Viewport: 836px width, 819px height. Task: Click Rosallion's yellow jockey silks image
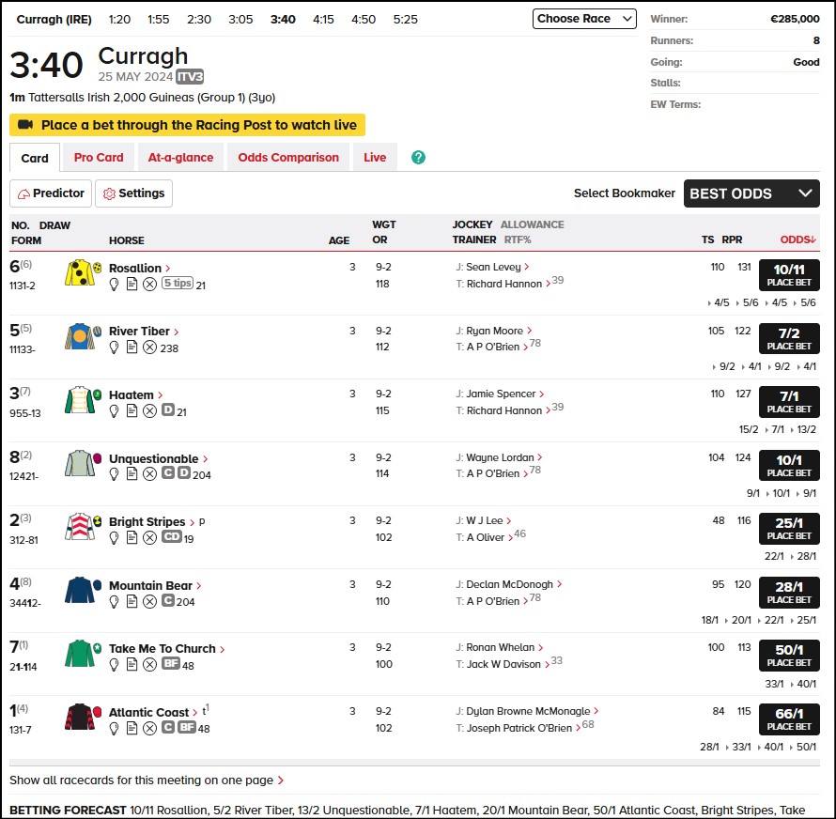pyautogui.click(x=81, y=273)
